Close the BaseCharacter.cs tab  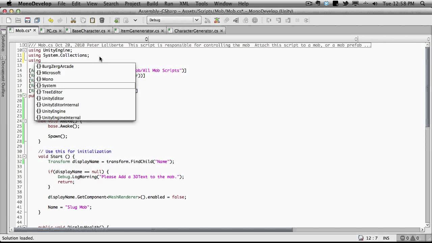pos(109,31)
